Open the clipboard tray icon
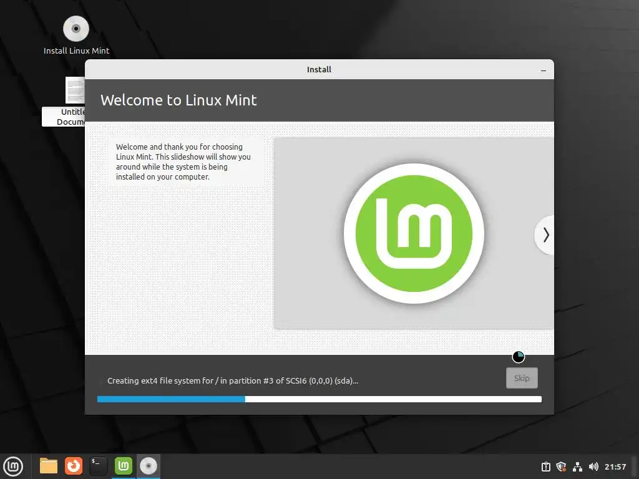Screen dimensions: 639x479 click(x=545, y=467)
